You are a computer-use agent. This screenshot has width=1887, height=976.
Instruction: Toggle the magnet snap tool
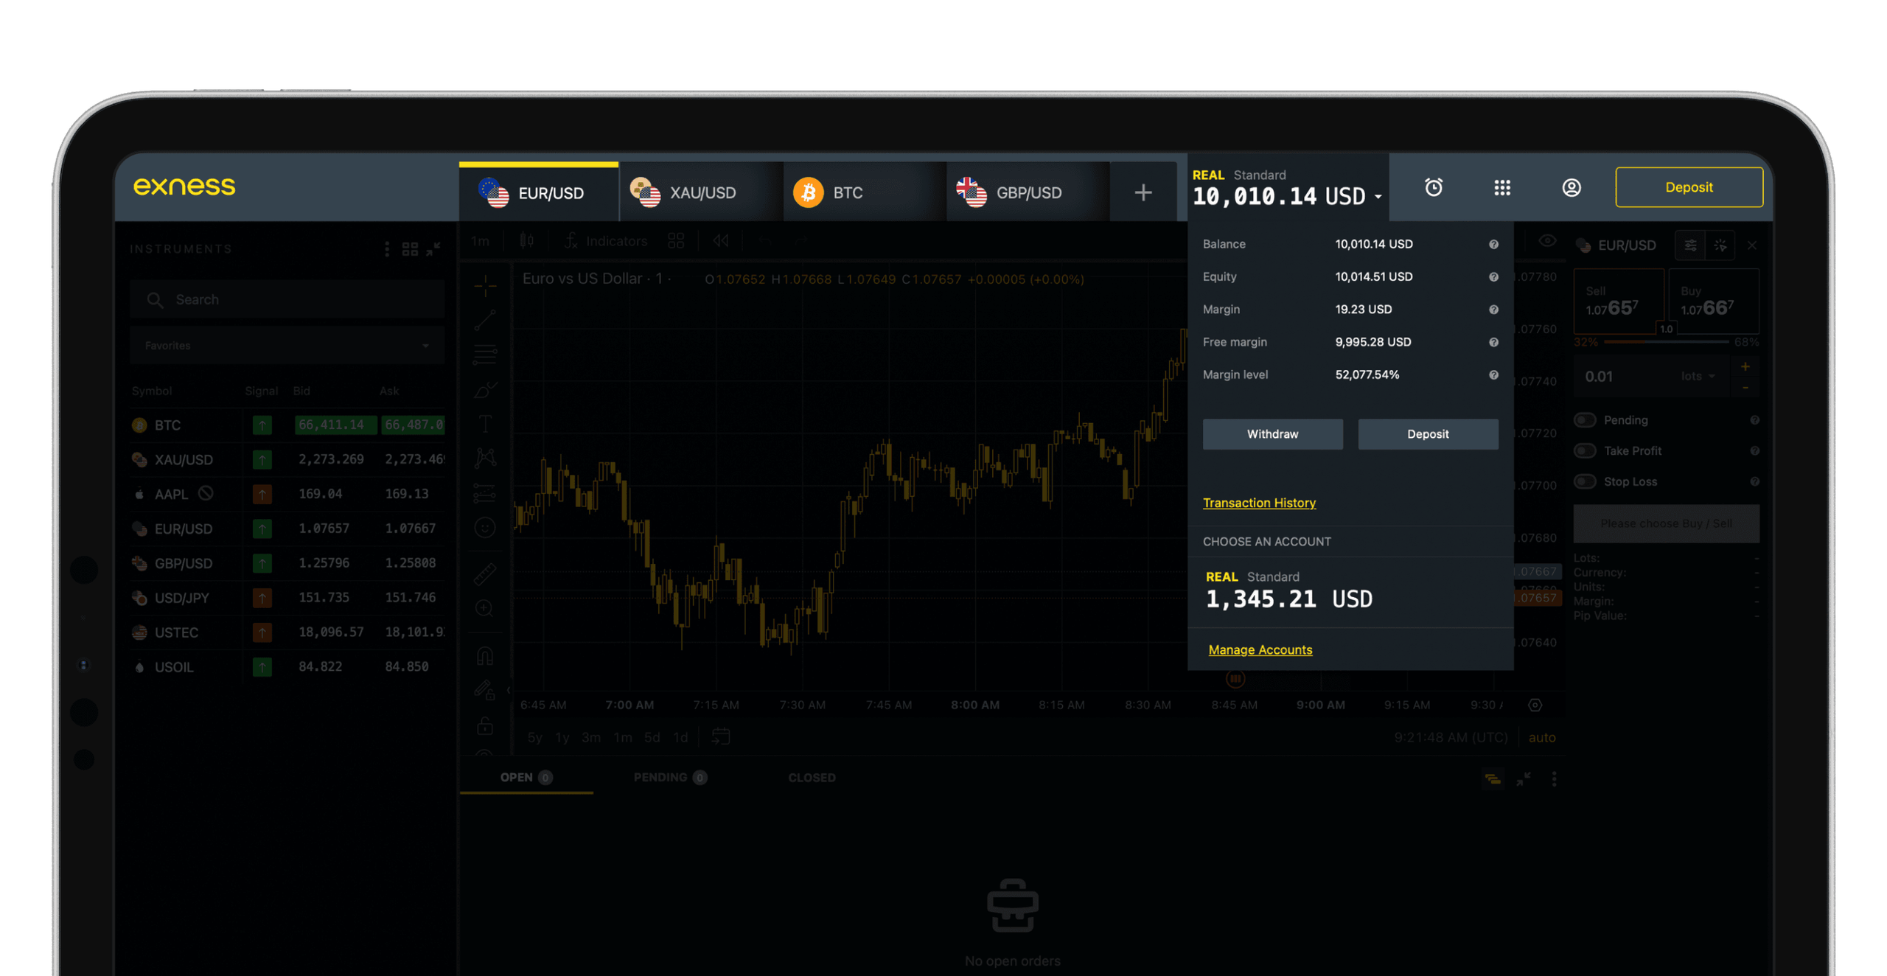click(485, 655)
